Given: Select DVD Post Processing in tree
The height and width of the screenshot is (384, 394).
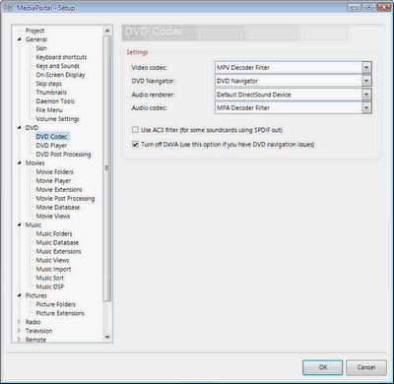Looking at the screenshot, I should (x=63, y=155).
